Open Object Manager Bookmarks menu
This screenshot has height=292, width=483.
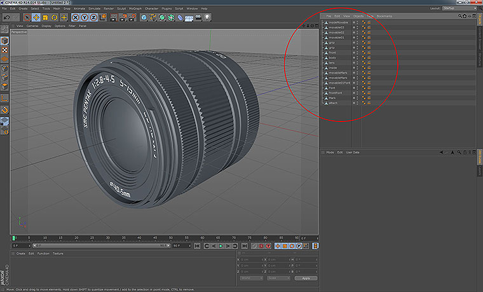384,16
